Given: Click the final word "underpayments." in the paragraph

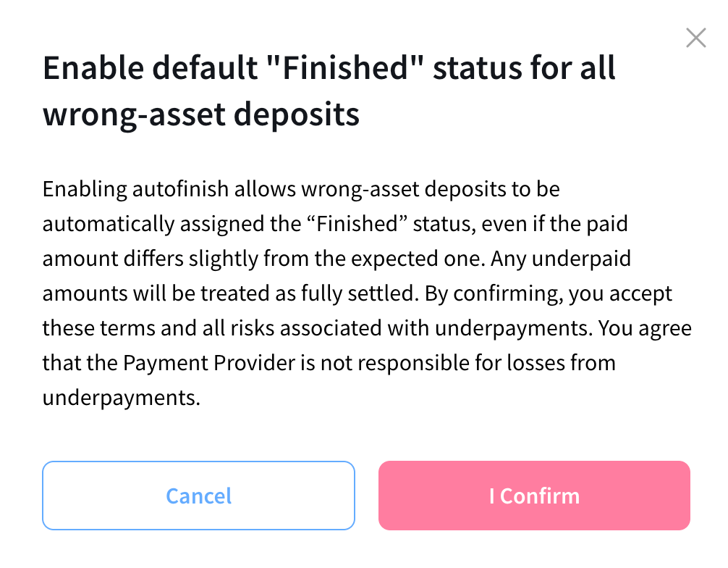Looking at the screenshot, I should point(121,397).
